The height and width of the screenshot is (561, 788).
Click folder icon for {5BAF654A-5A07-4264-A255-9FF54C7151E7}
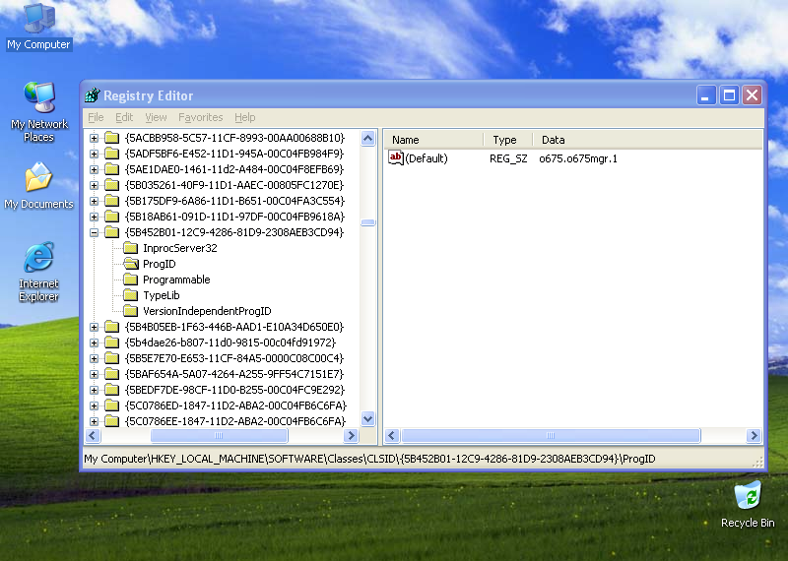(111, 374)
